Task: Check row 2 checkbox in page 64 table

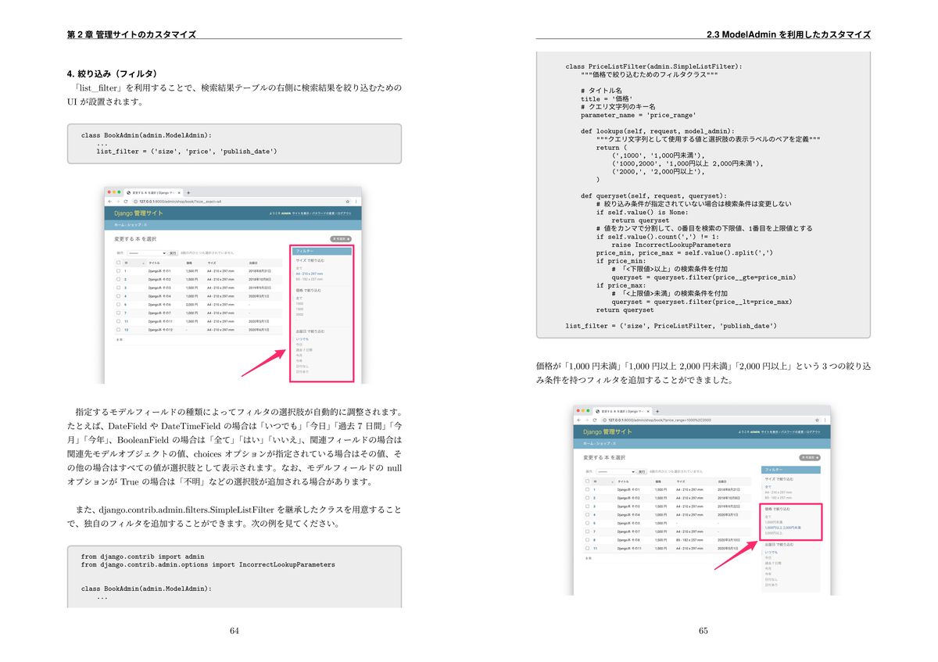Action: (x=118, y=279)
